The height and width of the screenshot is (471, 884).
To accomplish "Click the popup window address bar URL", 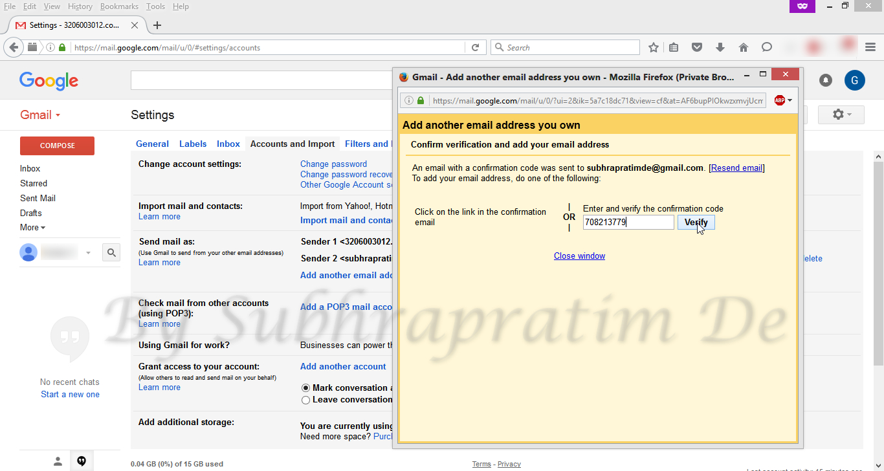I will pos(599,101).
